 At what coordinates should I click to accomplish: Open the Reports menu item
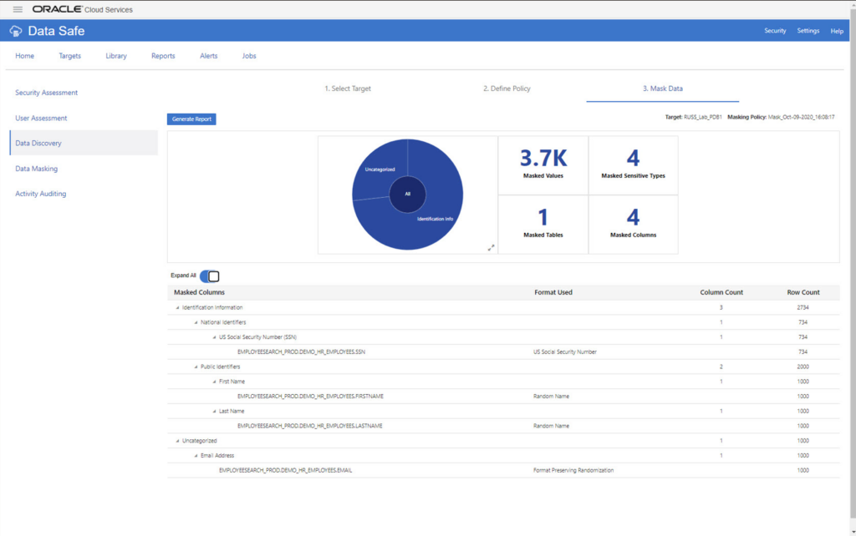(x=163, y=56)
